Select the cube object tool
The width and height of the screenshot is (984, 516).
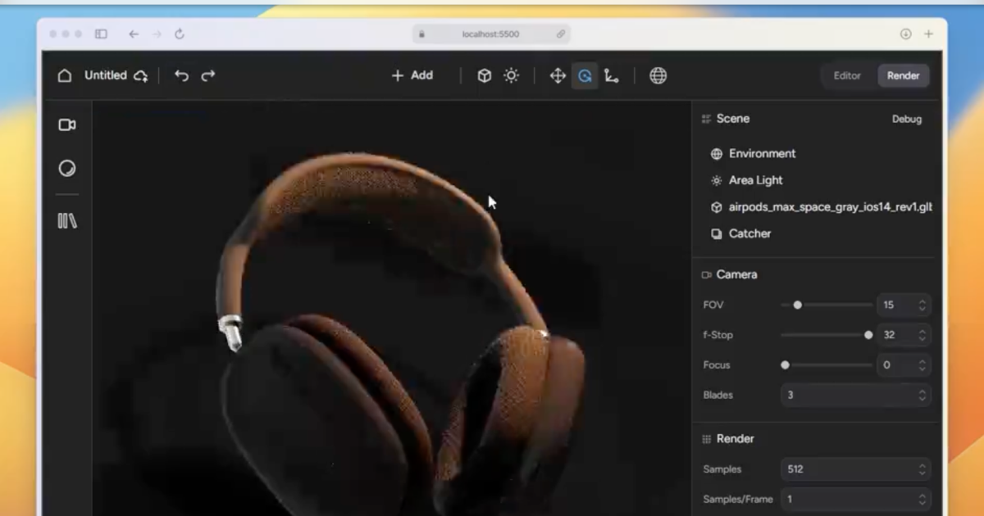pyautogui.click(x=485, y=75)
